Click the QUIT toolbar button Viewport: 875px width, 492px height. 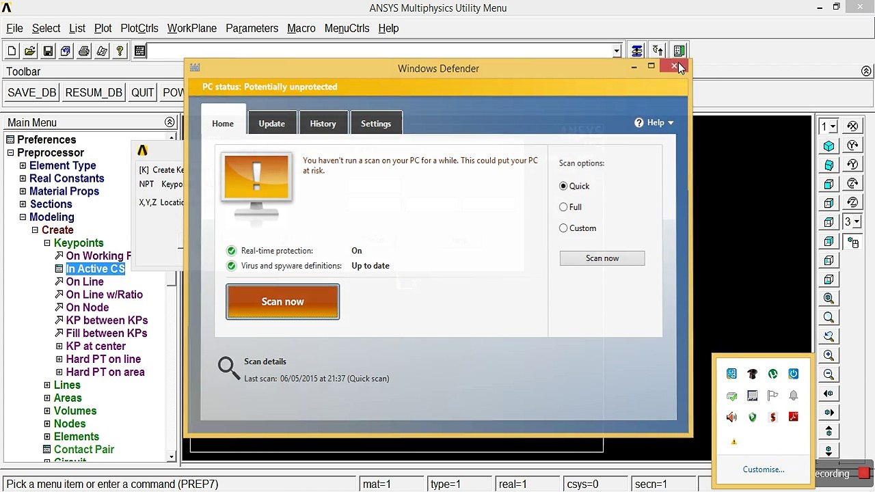click(x=143, y=93)
